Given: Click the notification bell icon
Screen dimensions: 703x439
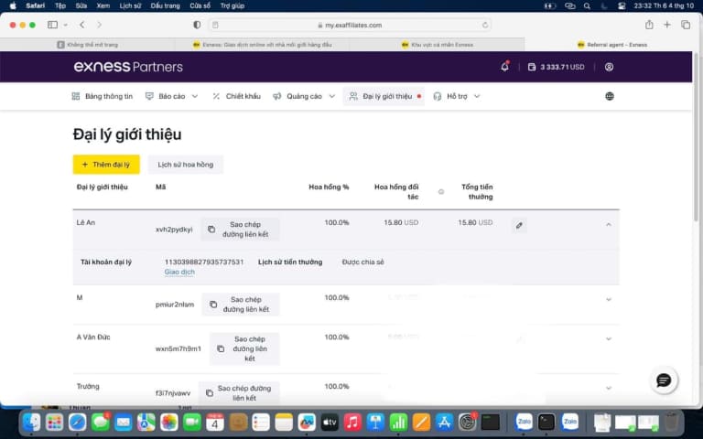Looking at the screenshot, I should click(x=504, y=67).
